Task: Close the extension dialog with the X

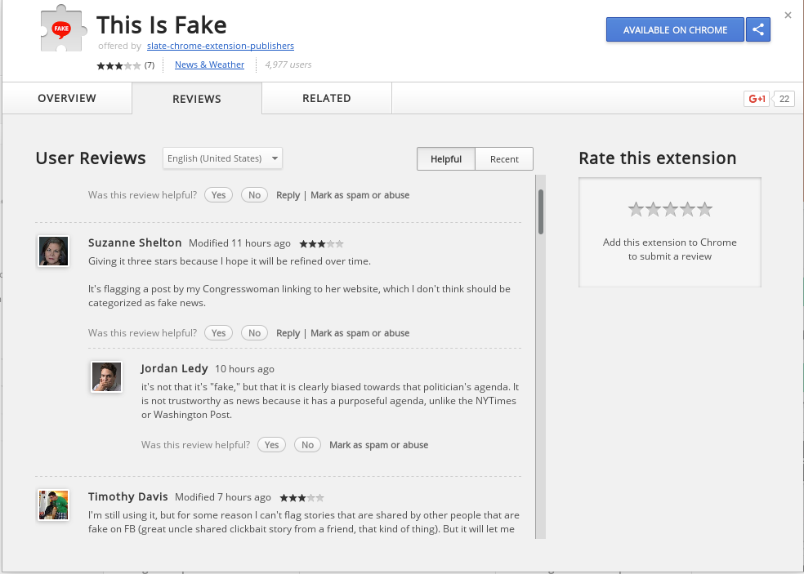Action: tap(788, 16)
